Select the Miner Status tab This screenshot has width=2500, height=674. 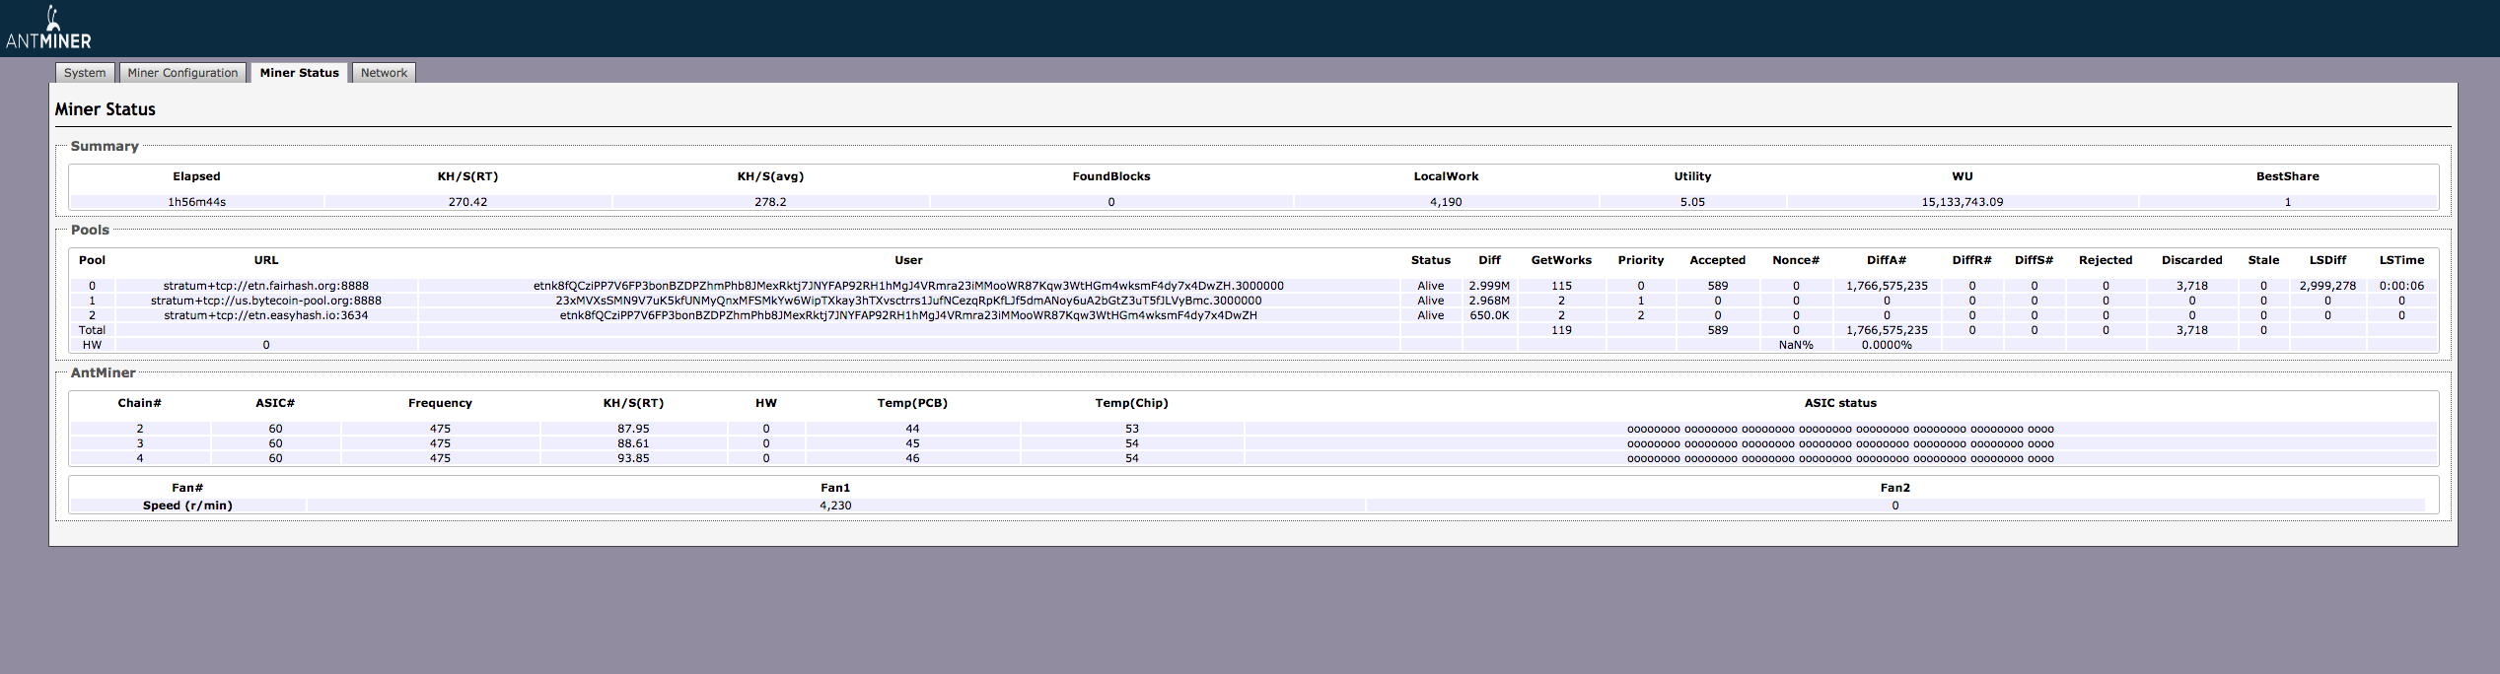[x=299, y=73]
